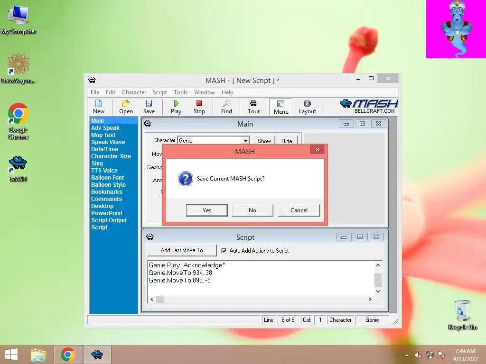Image resolution: width=486 pixels, height=364 pixels.
Task: Select Bookmarks in the sidebar
Action: (107, 192)
